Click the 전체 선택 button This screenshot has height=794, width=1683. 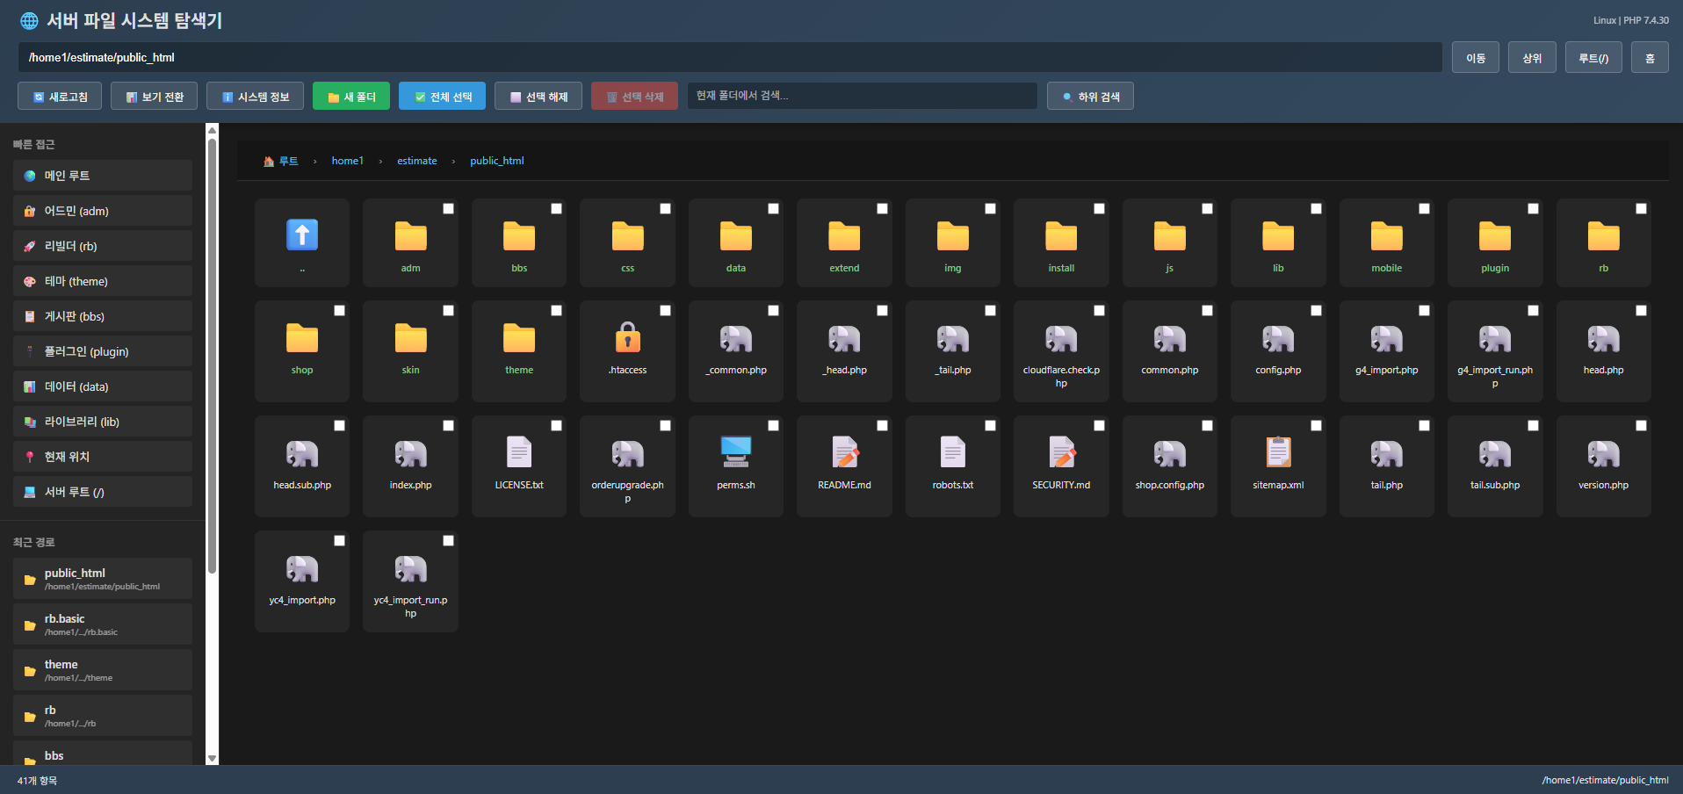pos(442,97)
